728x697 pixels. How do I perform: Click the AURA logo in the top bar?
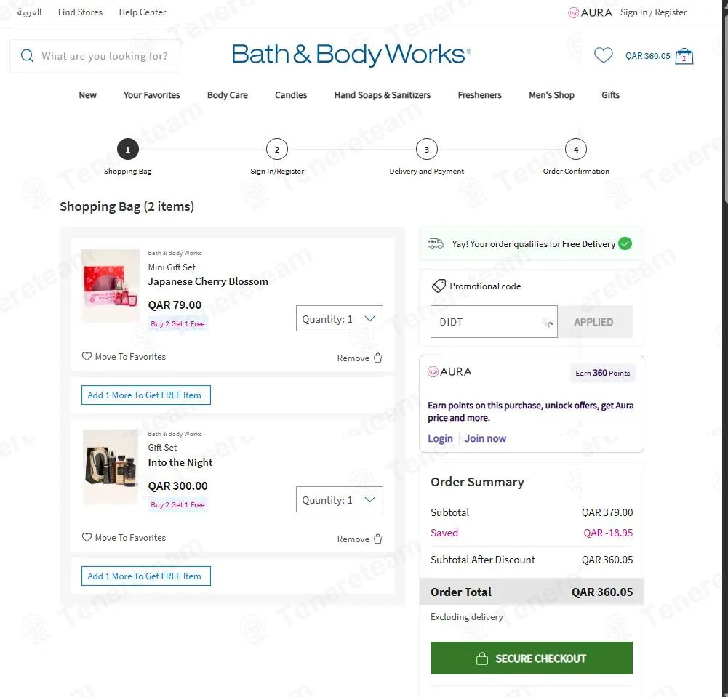pyautogui.click(x=590, y=12)
